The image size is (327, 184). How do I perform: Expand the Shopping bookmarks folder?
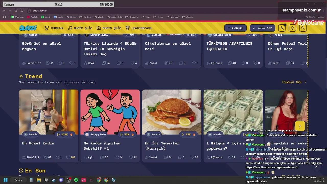pos(132,17)
